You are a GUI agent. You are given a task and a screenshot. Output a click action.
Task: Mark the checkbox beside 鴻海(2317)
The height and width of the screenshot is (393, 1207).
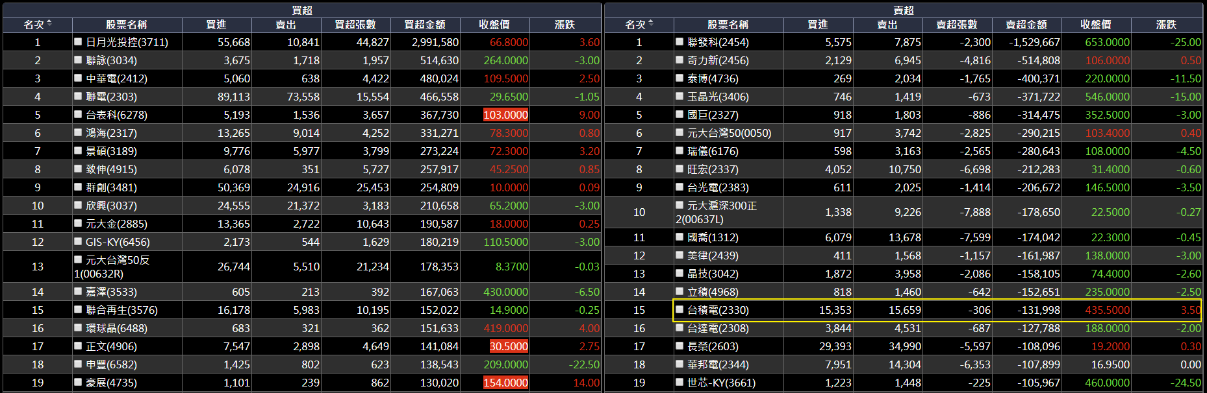[78, 132]
